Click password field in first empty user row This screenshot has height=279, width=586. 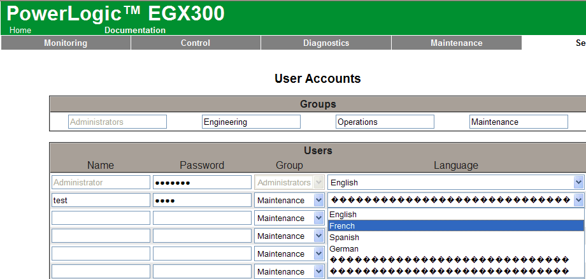202,218
